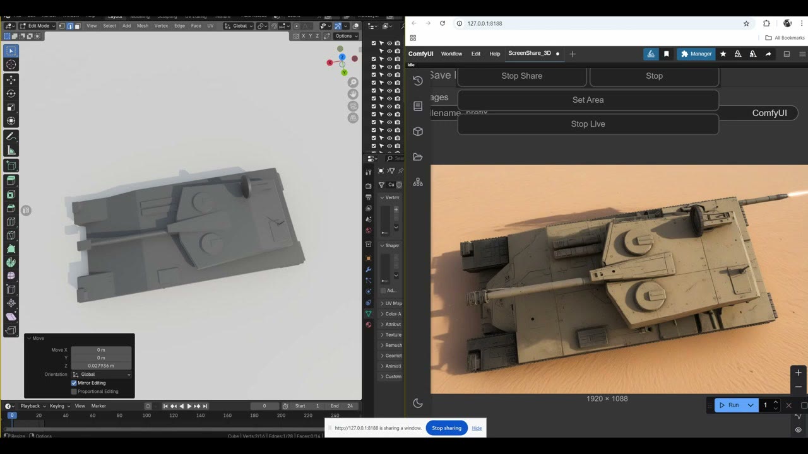Open the Material properties tab
Image resolution: width=808 pixels, height=454 pixels.
369,325
